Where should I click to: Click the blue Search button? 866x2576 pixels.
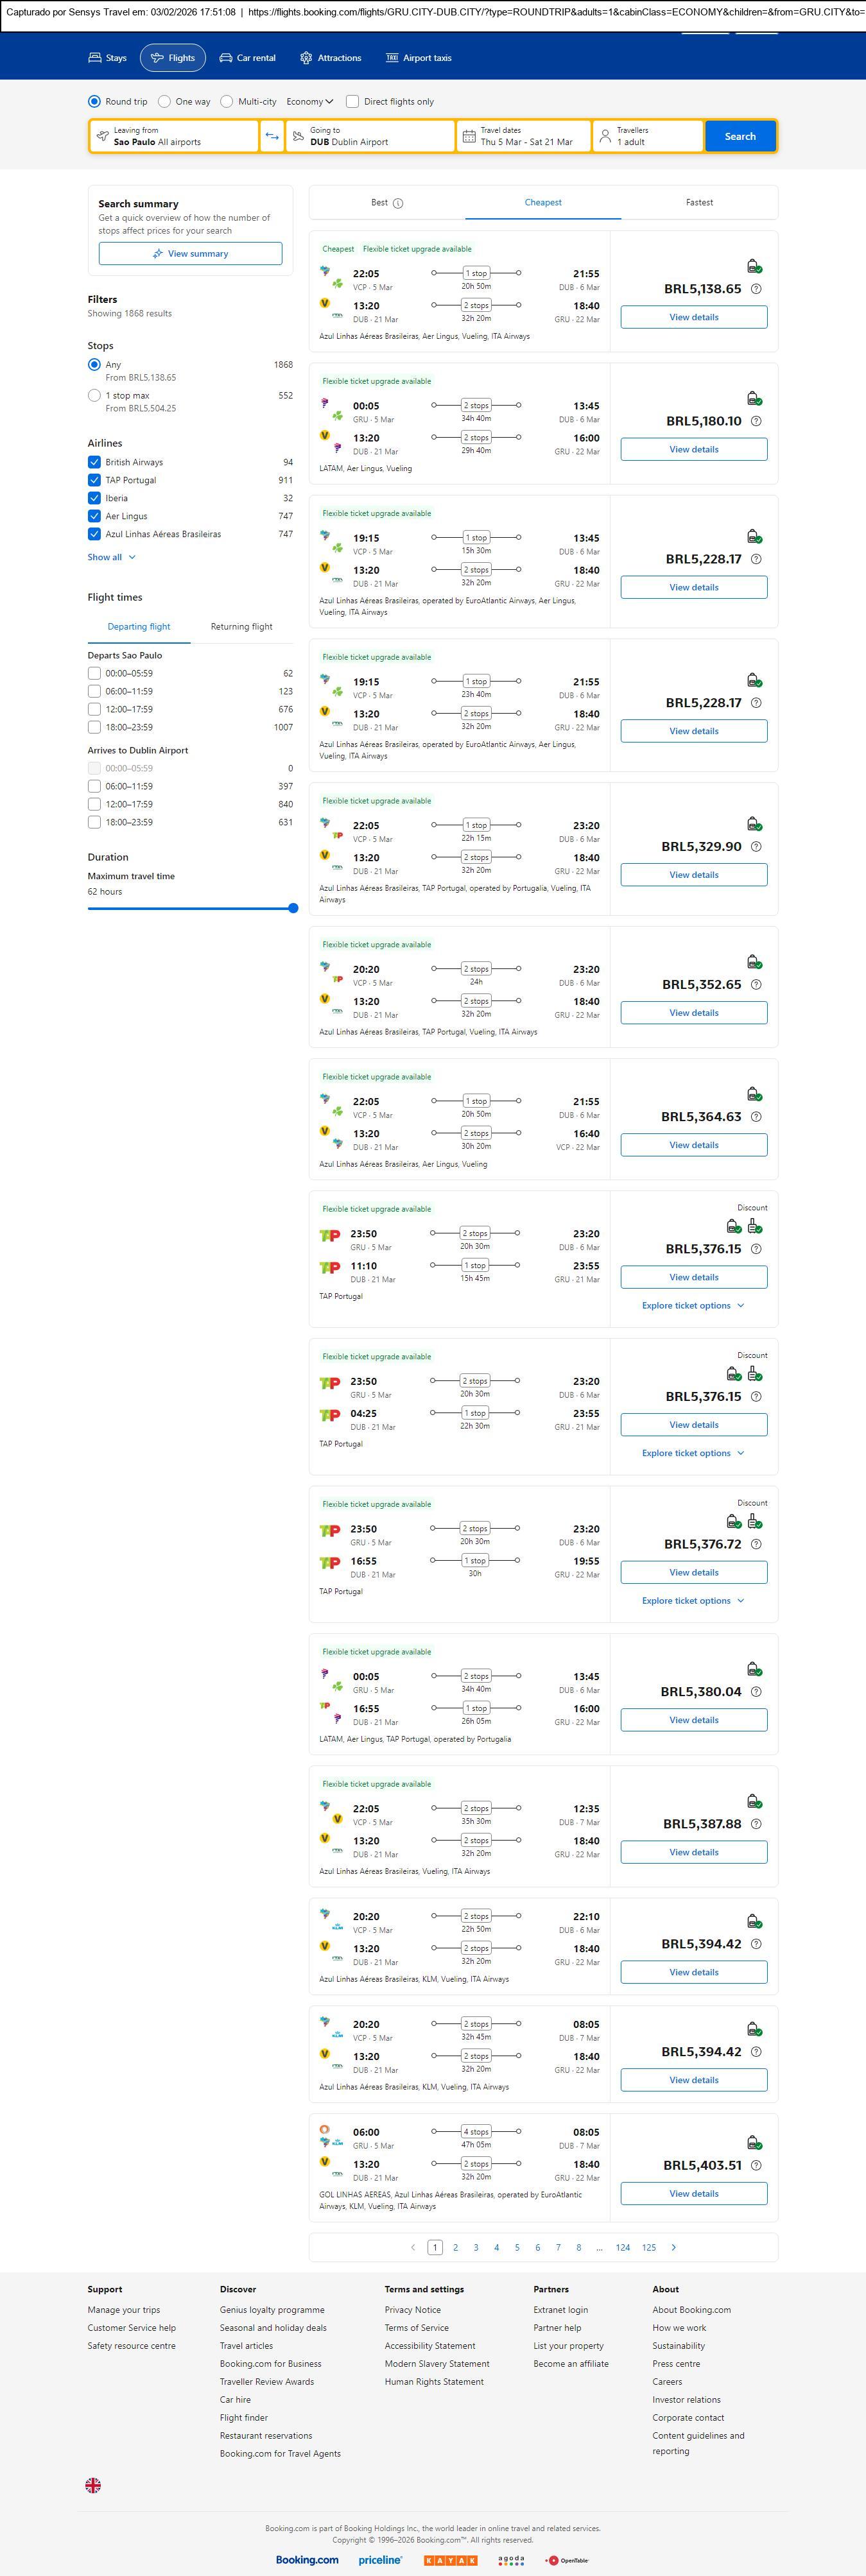(740, 136)
